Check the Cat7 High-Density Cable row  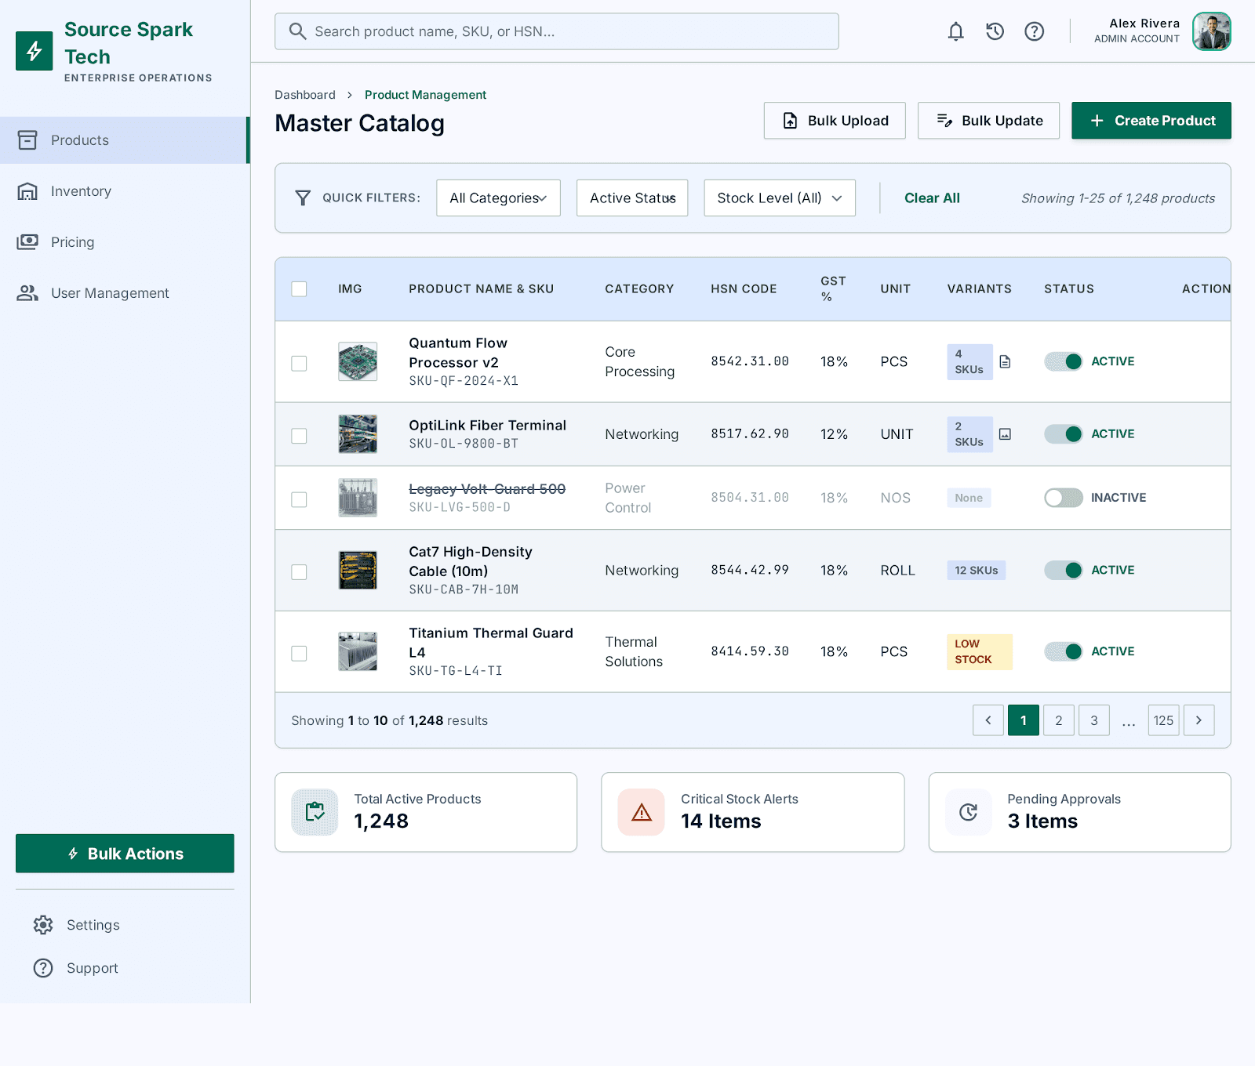pos(299,572)
